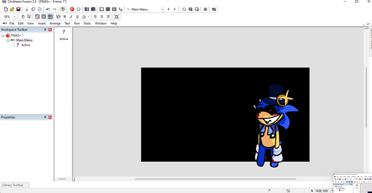
Task: Open the help contents question-mark icon
Action: coord(62,9)
